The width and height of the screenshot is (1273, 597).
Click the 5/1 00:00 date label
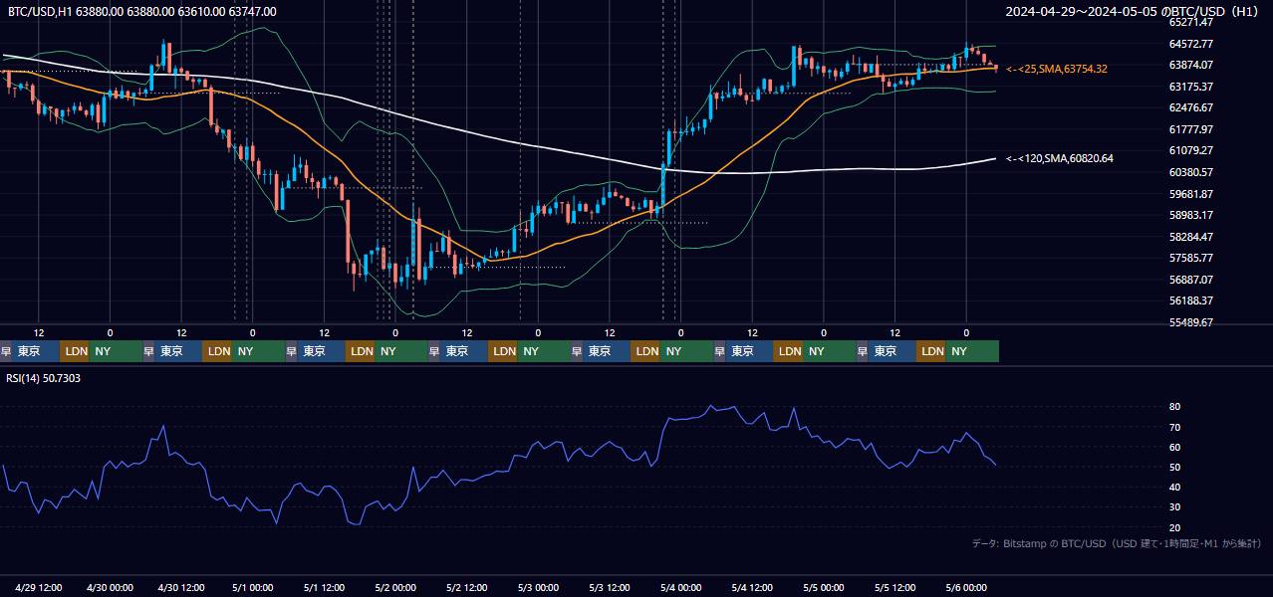[253, 587]
